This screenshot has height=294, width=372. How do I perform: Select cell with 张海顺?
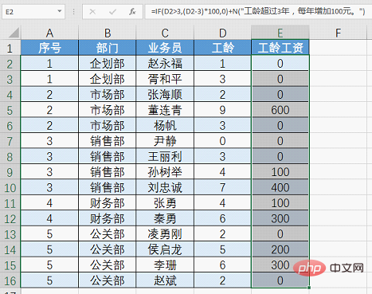(x=165, y=94)
